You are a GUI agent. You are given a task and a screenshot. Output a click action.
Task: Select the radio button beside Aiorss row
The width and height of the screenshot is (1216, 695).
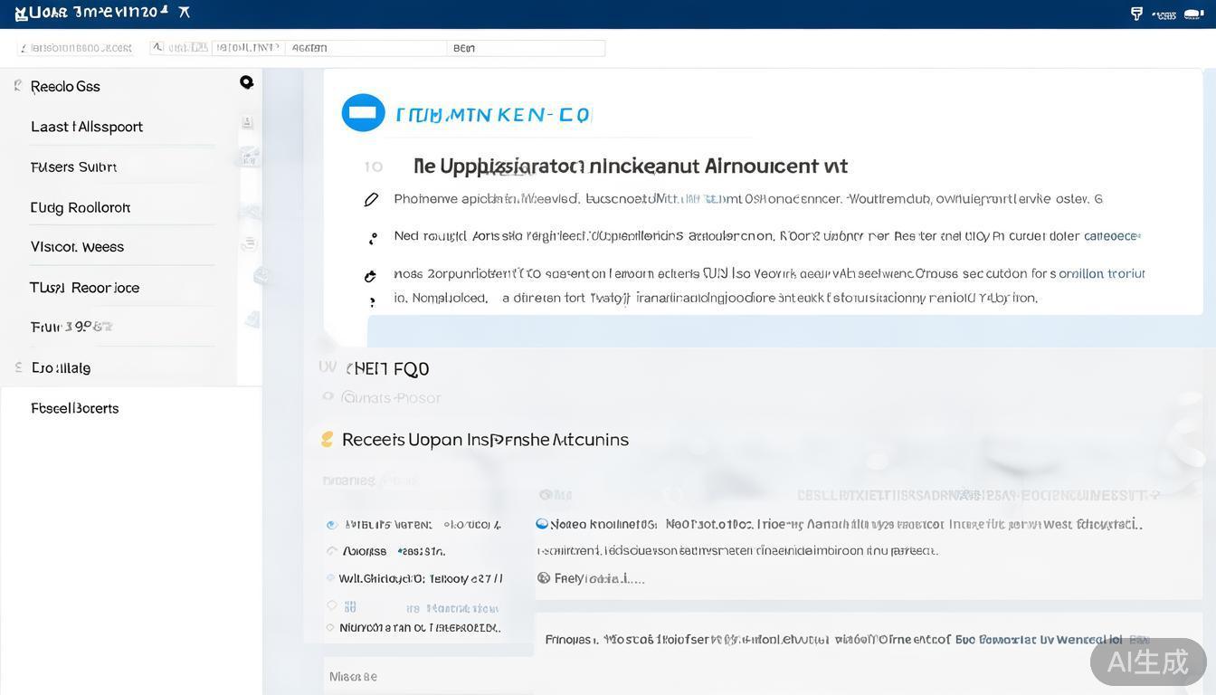click(x=331, y=551)
